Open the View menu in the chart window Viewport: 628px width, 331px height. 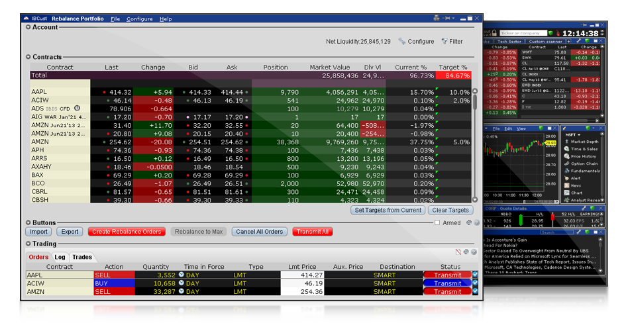521,128
